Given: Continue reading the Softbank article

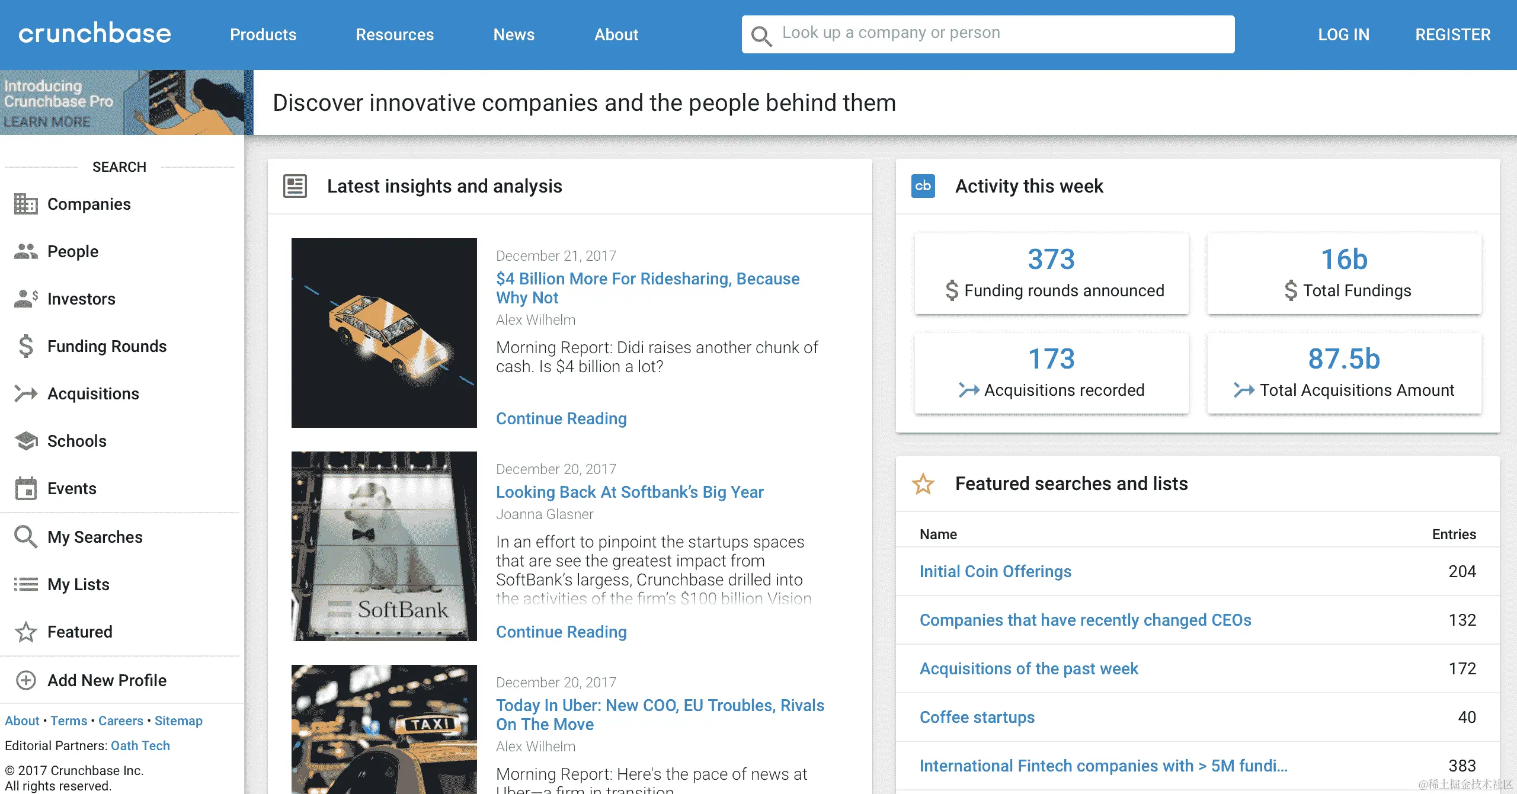Looking at the screenshot, I should [x=561, y=632].
